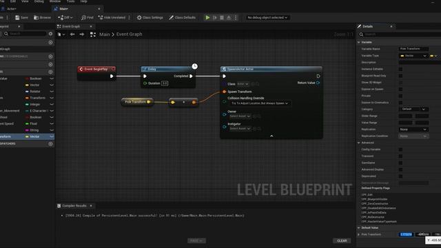Navigate back in graph history
The image size is (441, 248).
[x=72, y=34]
